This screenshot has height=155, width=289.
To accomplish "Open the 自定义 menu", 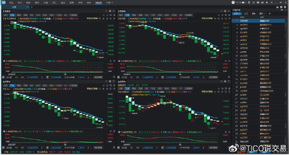I will [98, 3].
